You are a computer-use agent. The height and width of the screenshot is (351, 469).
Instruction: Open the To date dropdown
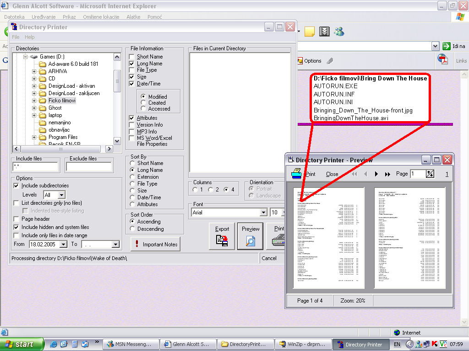pyautogui.click(x=115, y=244)
